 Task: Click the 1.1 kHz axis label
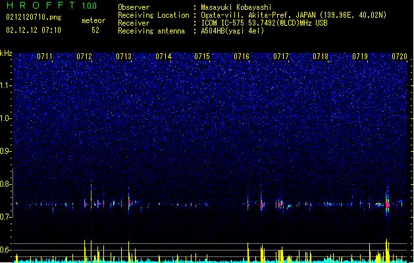tap(6, 85)
